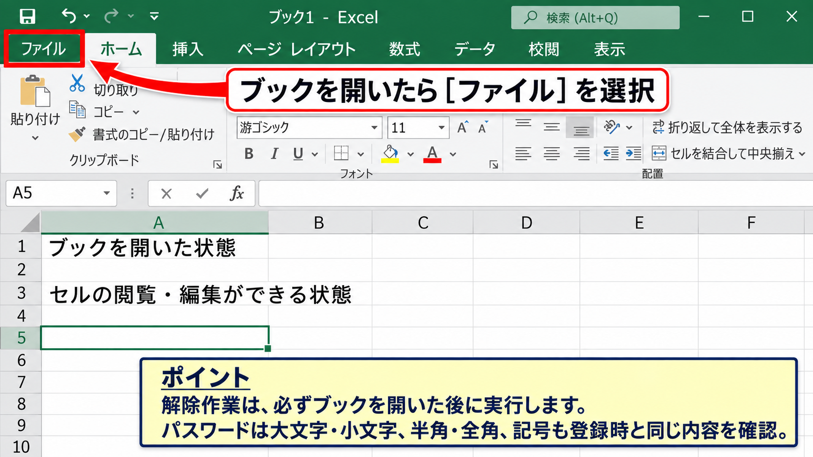
Task: Click the Redo arrow icon
Action: click(x=112, y=17)
